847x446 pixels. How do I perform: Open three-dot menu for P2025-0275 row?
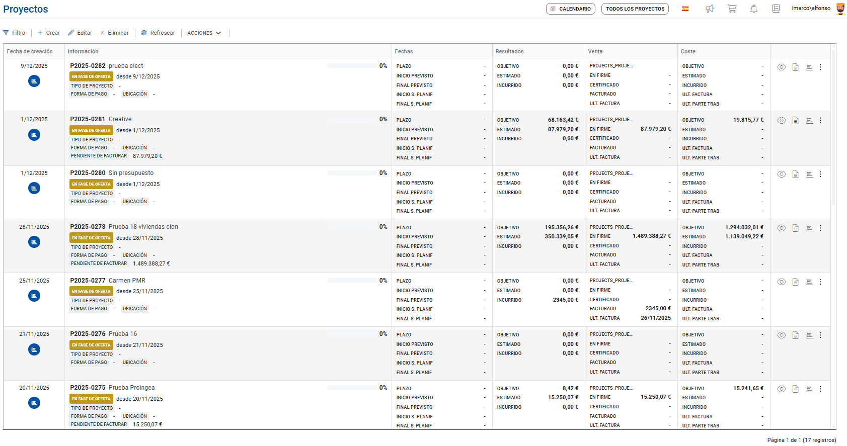[x=820, y=389]
